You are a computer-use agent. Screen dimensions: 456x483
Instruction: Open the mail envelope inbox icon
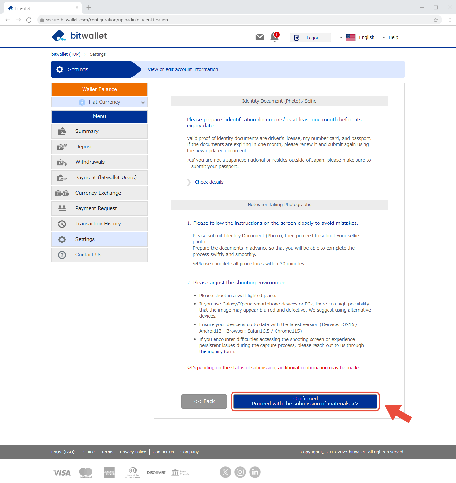pyautogui.click(x=259, y=37)
